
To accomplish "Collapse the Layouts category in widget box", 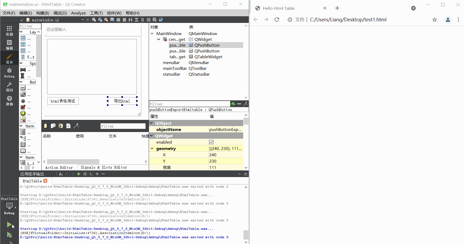I will (21, 32).
